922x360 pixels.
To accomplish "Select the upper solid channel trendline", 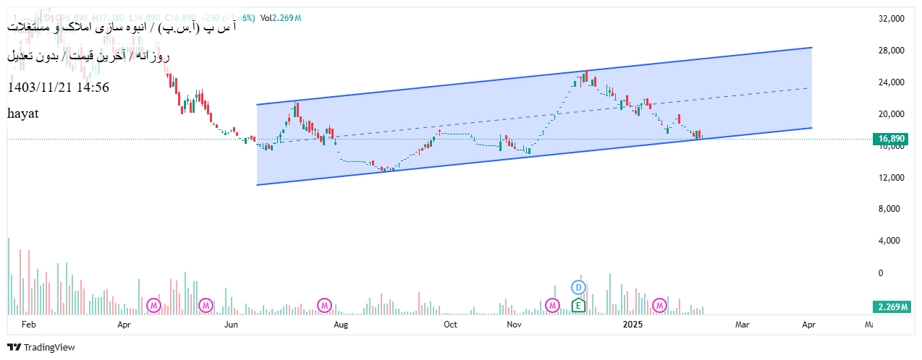I will tap(534, 76).
